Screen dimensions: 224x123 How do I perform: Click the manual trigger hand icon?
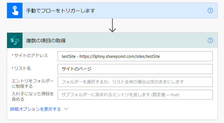click(15, 11)
